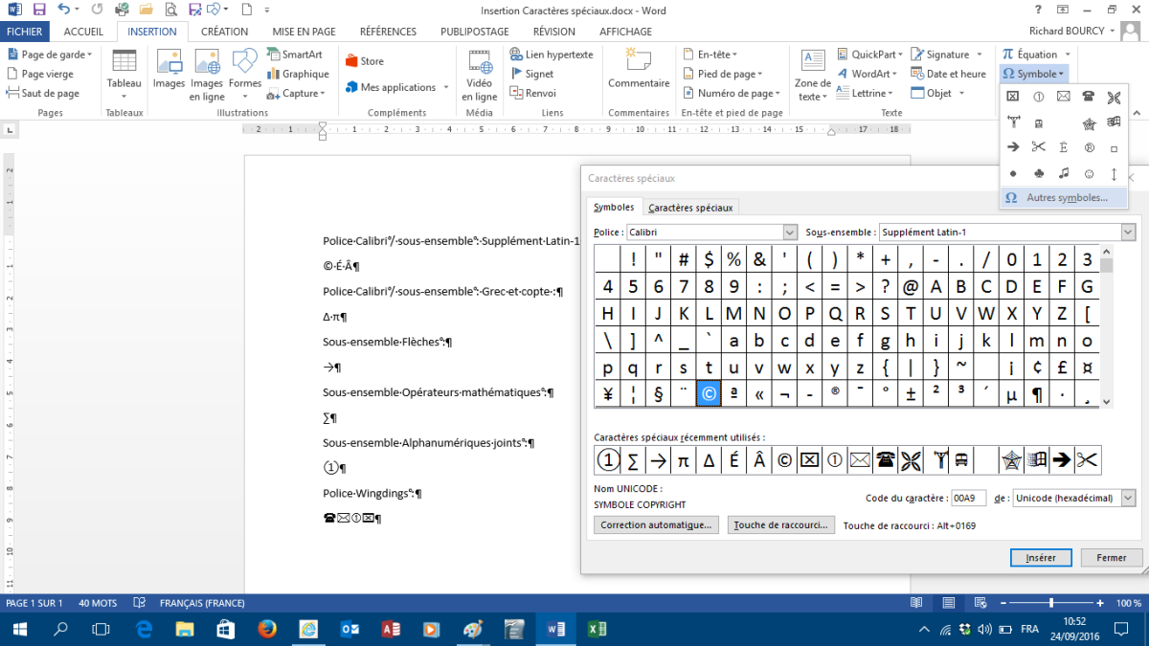Choose the club suit symbol in the Symbole gallery

click(1039, 174)
